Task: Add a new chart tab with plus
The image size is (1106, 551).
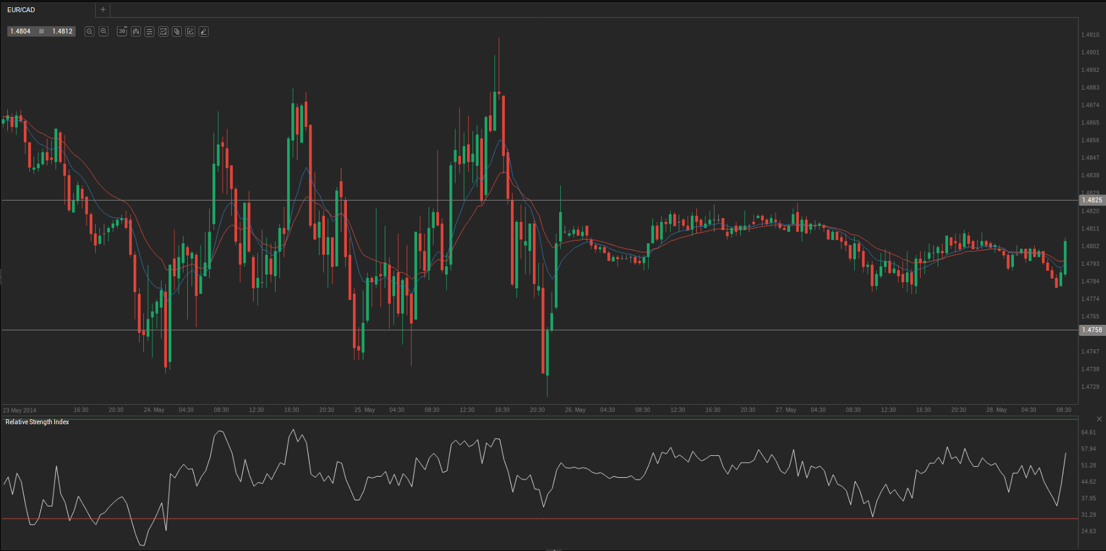Action: pos(103,10)
